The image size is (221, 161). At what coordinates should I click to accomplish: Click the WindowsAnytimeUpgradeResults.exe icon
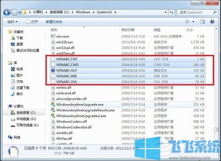click(x=53, y=110)
